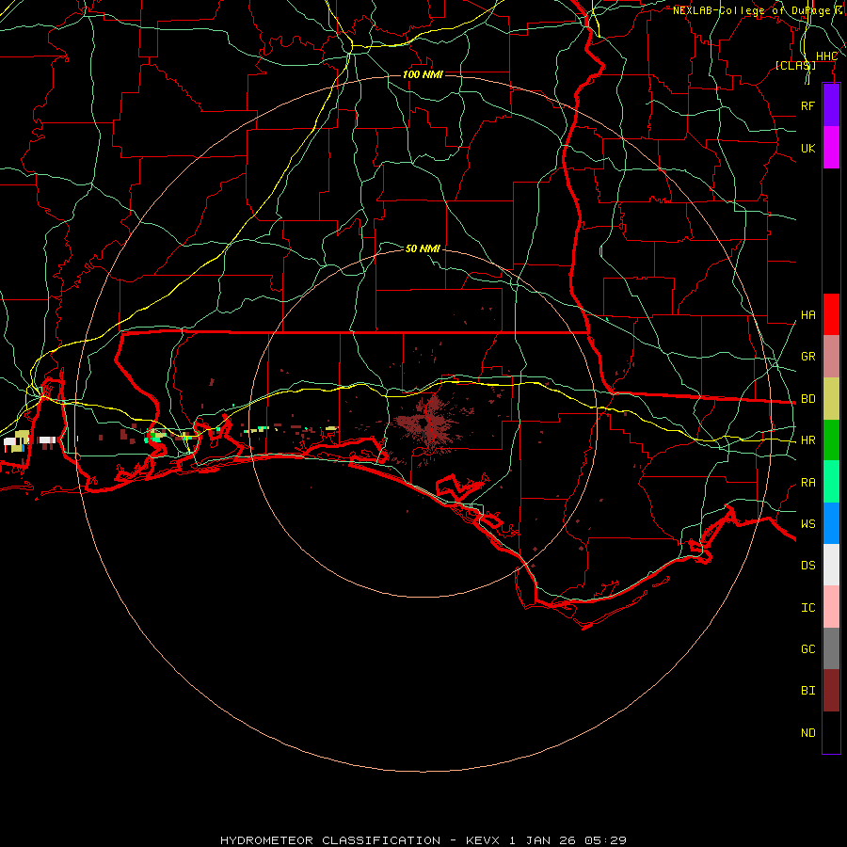This screenshot has width=847, height=847.
Task: Click the '100 NMI' range ring label
Action: click(423, 74)
